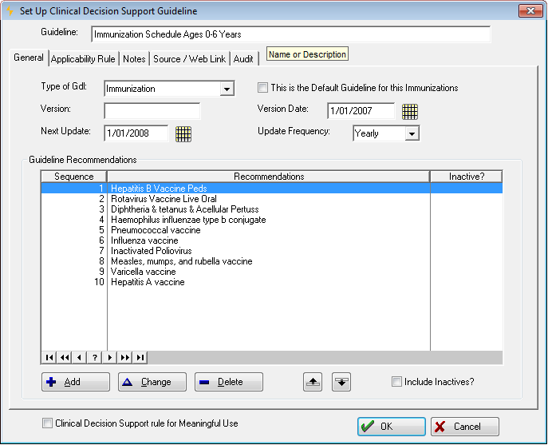Click the Inactive? column header
This screenshot has width=548, height=445.
[x=467, y=177]
